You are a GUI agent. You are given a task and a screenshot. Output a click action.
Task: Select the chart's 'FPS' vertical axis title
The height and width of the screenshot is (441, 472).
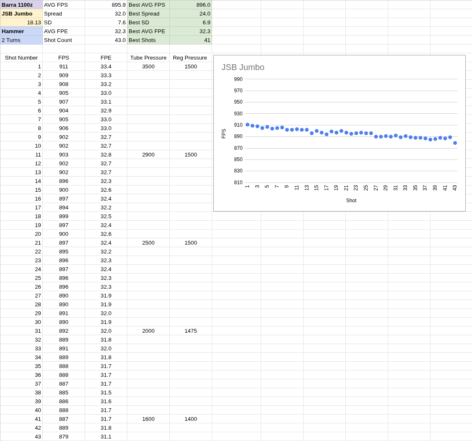pos(224,134)
